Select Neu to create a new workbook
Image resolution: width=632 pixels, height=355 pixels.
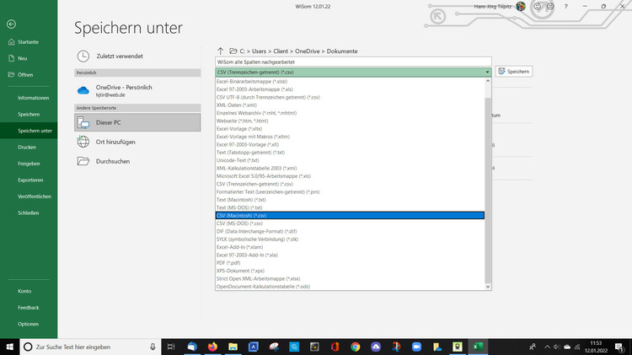coord(22,58)
